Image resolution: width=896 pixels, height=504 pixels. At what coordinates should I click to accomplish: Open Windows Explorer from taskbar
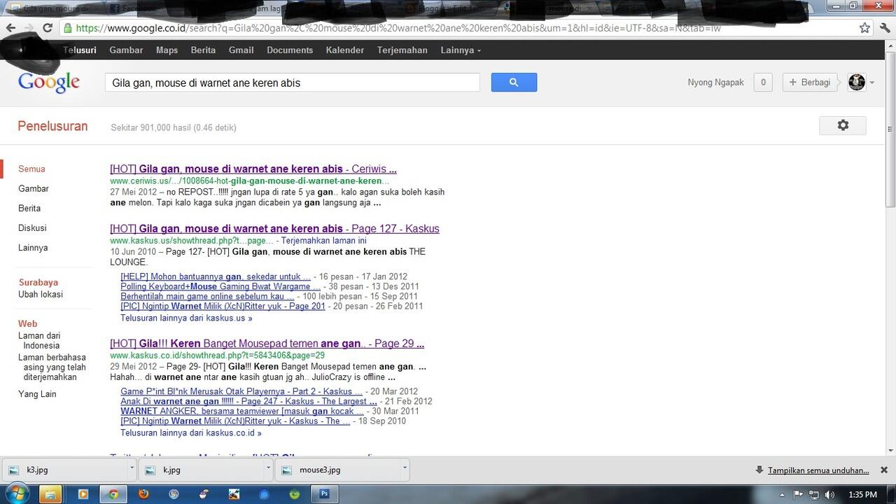click(x=50, y=494)
